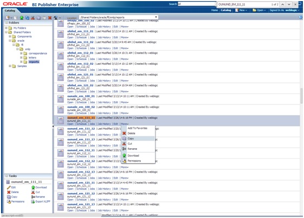Click the Copy icon in the Tasks panel

pos(9,197)
